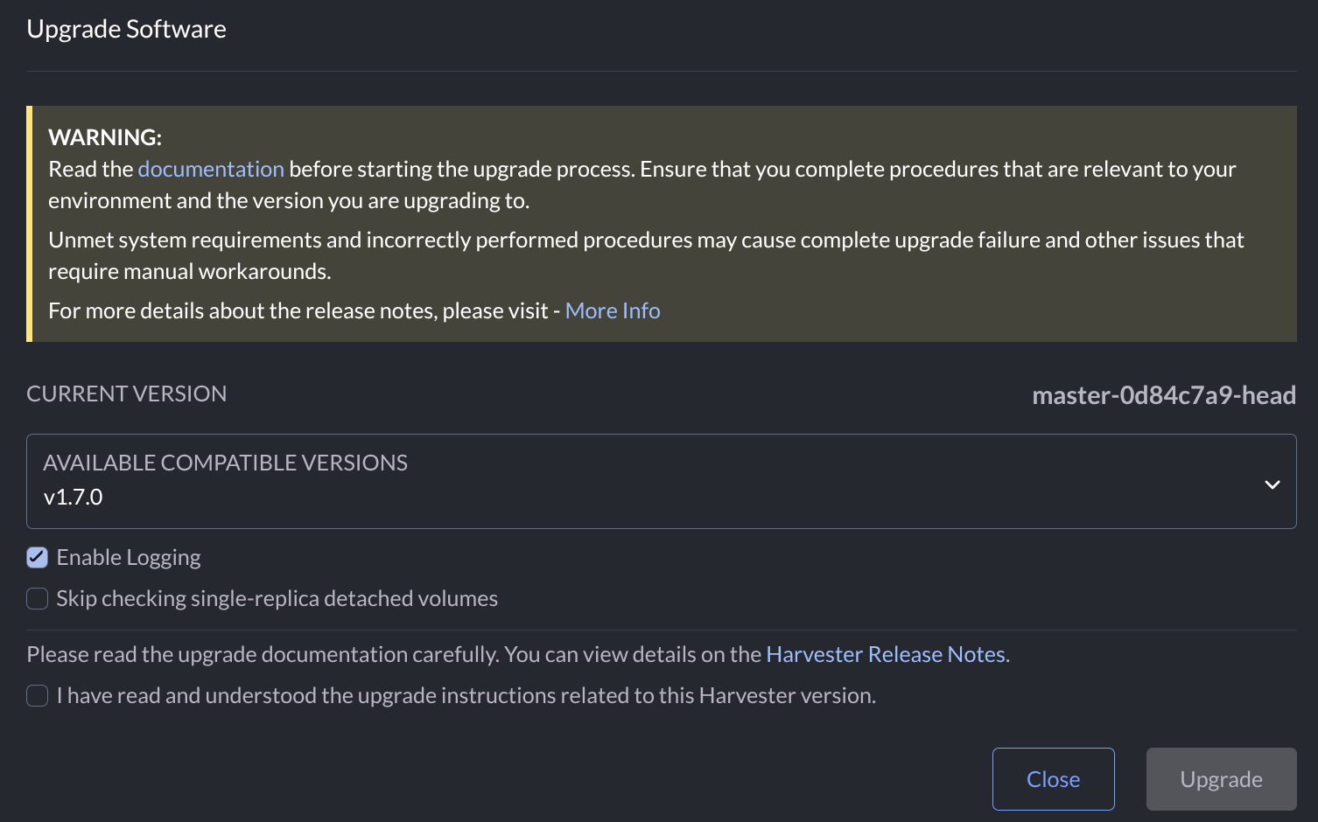Screen dimensions: 1318x822
Task: Click the Upgrade button
Action: pyautogui.click(x=1221, y=778)
